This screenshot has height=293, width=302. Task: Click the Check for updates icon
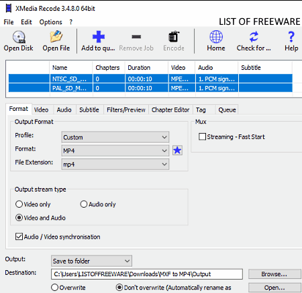coord(254,37)
